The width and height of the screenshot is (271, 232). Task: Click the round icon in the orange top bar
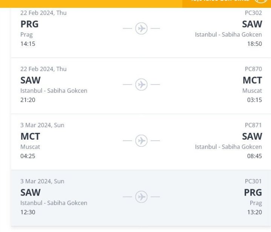[x=261, y=2]
